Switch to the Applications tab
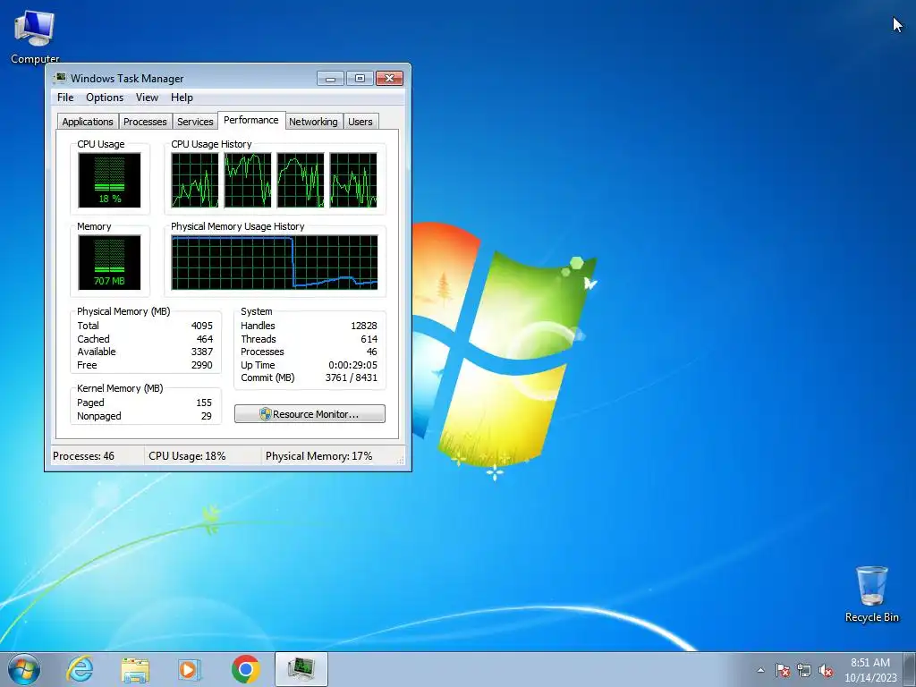Viewport: 916px width, 687px height. point(88,122)
